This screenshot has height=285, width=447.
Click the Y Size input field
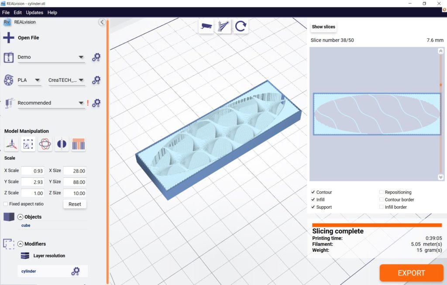(x=75, y=182)
